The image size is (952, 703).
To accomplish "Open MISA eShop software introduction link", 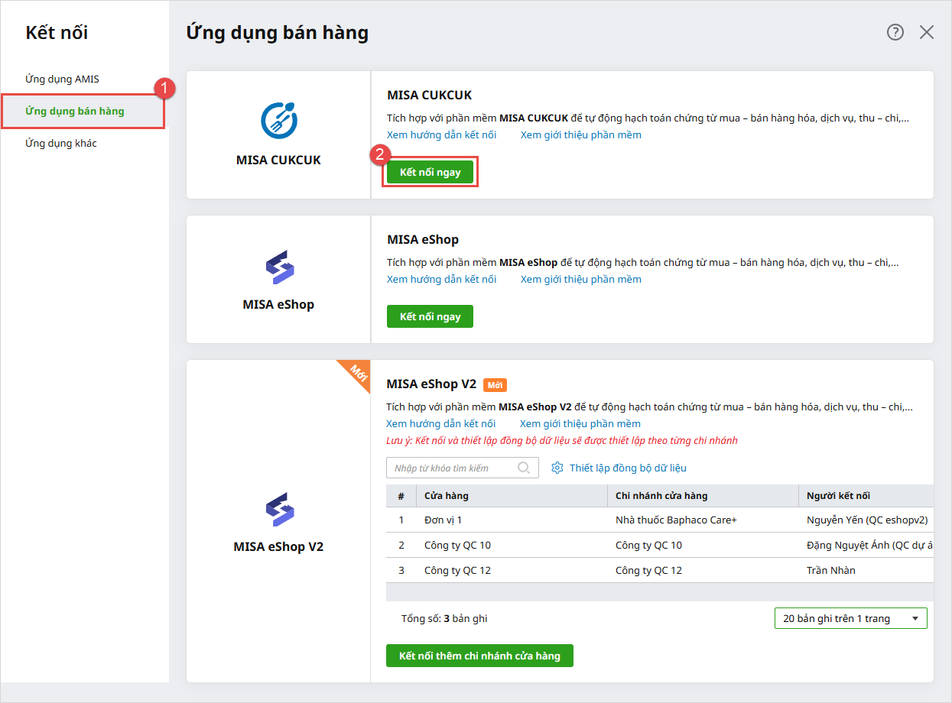I will point(580,280).
